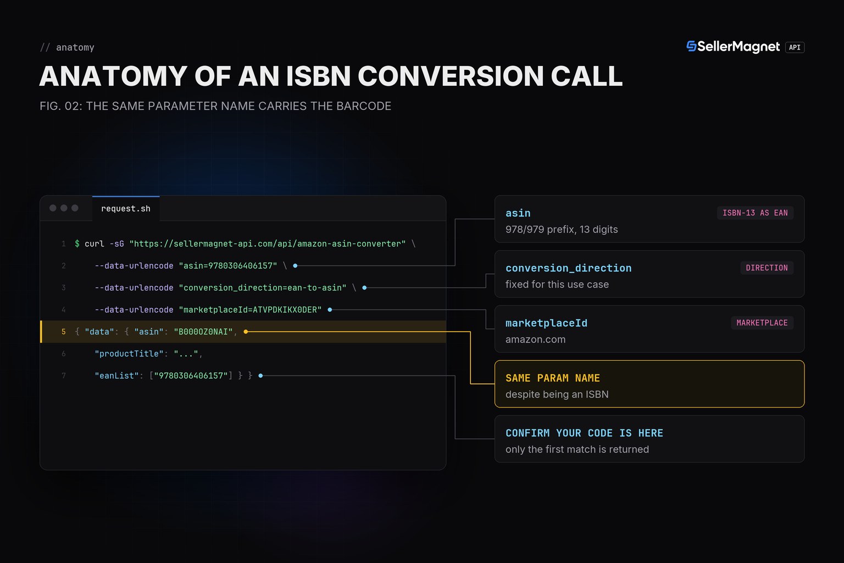
Task: Click the "// anatomy" label
Action: coord(67,47)
